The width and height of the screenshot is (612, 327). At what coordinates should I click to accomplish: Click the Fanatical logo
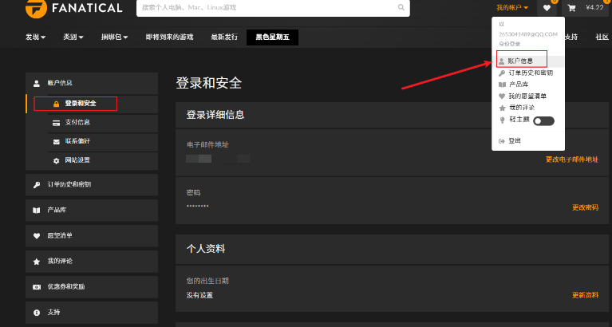73,8
